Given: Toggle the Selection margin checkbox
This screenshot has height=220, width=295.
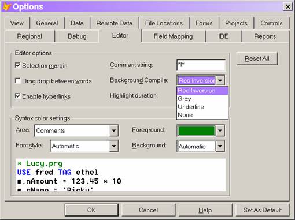Looking at the screenshot, I should (x=17, y=65).
